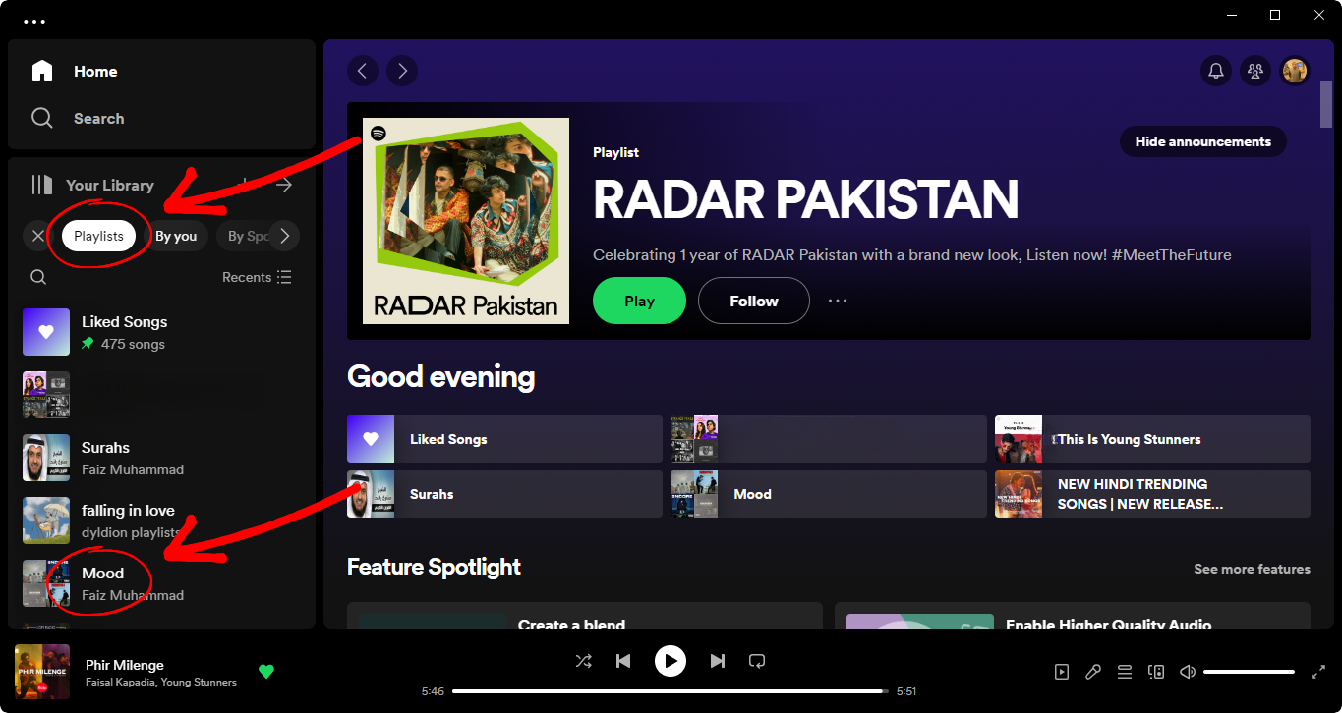
Task: Enter full screen mode
Action: click(x=1318, y=672)
